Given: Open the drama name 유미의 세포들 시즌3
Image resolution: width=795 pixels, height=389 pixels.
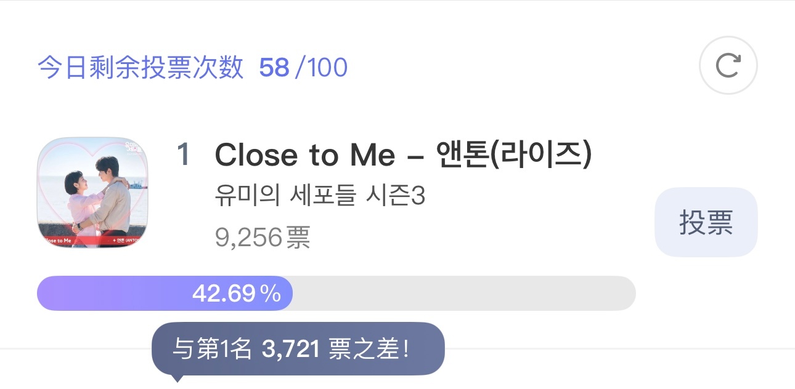Looking at the screenshot, I should click(320, 196).
